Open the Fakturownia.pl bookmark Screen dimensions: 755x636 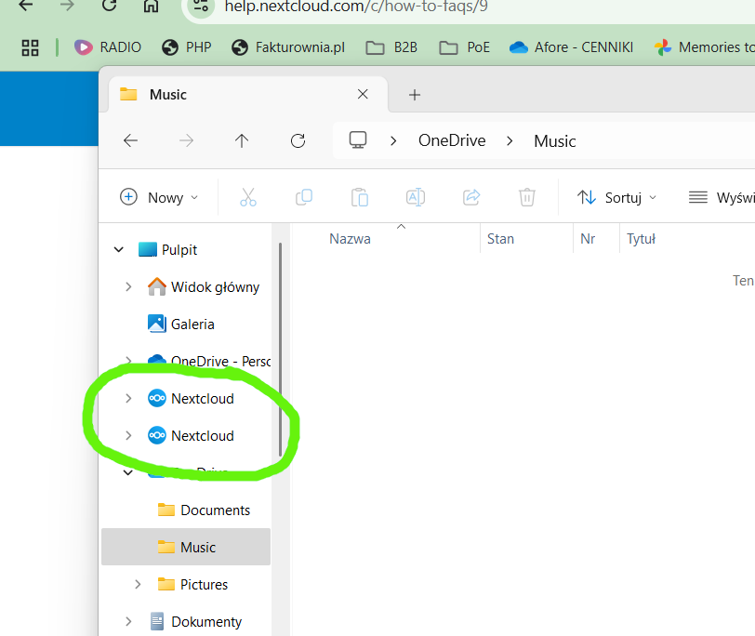tap(287, 47)
